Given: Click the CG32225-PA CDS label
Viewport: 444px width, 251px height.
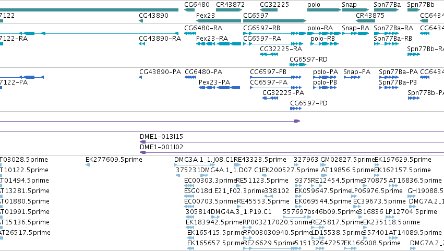Looking at the screenshot, I should click(283, 93).
